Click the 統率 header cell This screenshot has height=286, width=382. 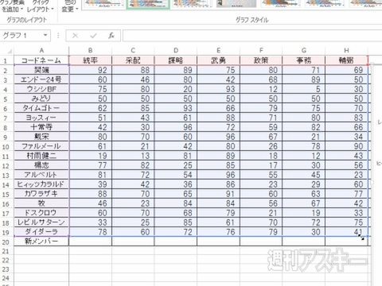91,60
